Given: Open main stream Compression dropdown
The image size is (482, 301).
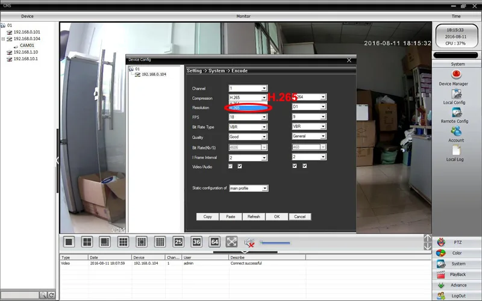Looking at the screenshot, I should (248, 98).
